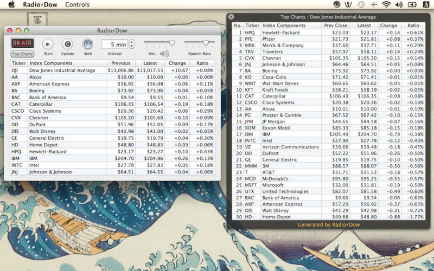The width and height of the screenshot is (434, 271).
Task: Click Travelers in Top Charts
Action: [272, 51]
